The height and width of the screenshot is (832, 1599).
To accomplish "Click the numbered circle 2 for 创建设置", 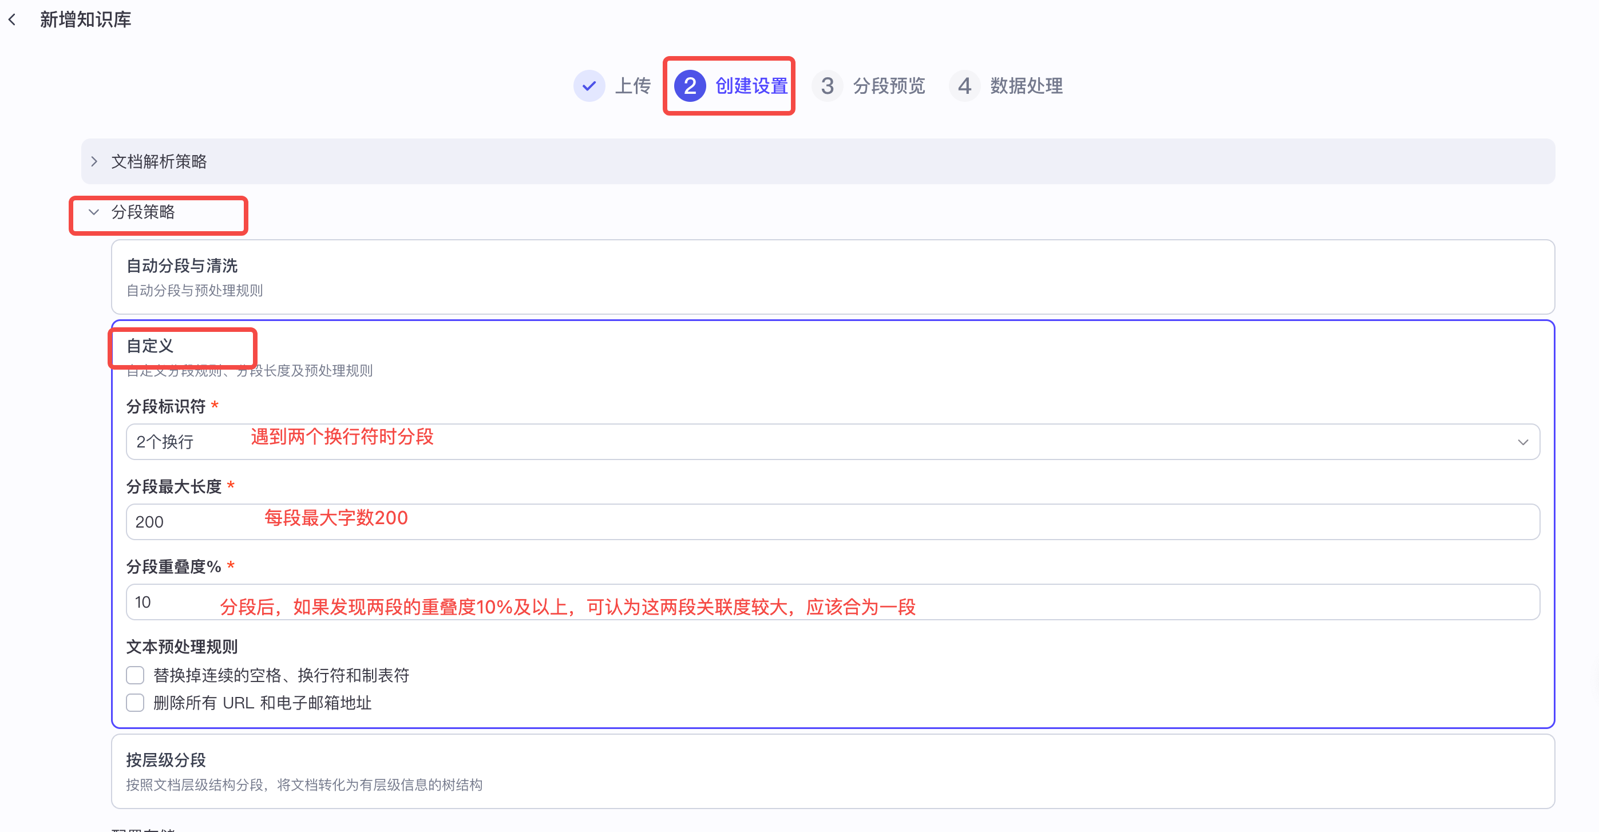I will [691, 86].
